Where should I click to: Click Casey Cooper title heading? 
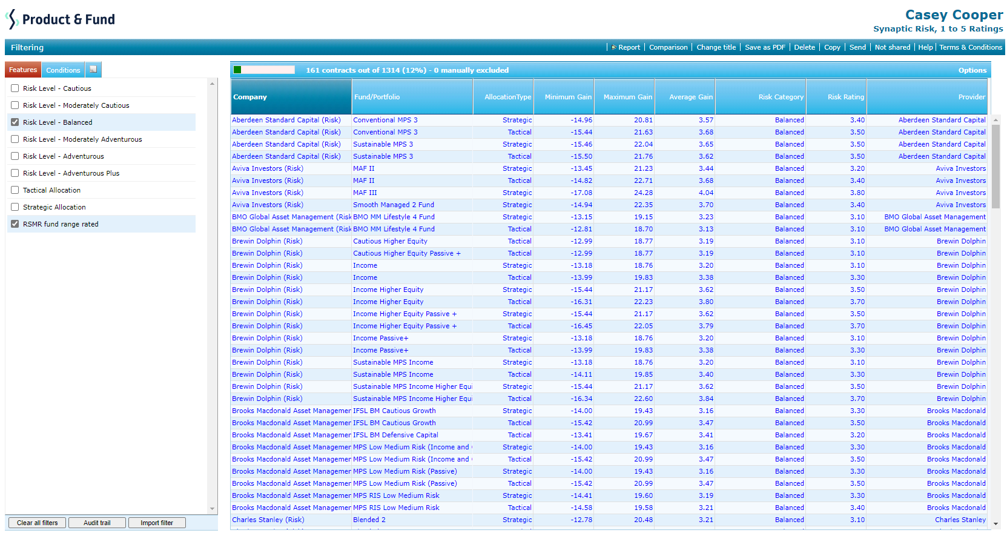pyautogui.click(x=954, y=15)
